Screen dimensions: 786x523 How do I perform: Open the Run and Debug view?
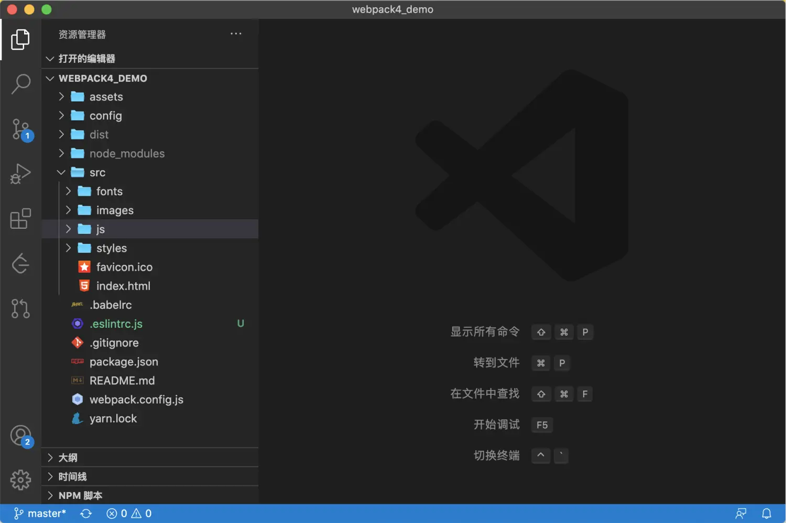(20, 174)
